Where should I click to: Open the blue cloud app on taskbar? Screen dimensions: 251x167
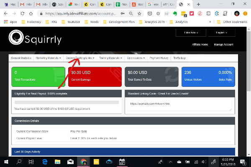(109, 162)
